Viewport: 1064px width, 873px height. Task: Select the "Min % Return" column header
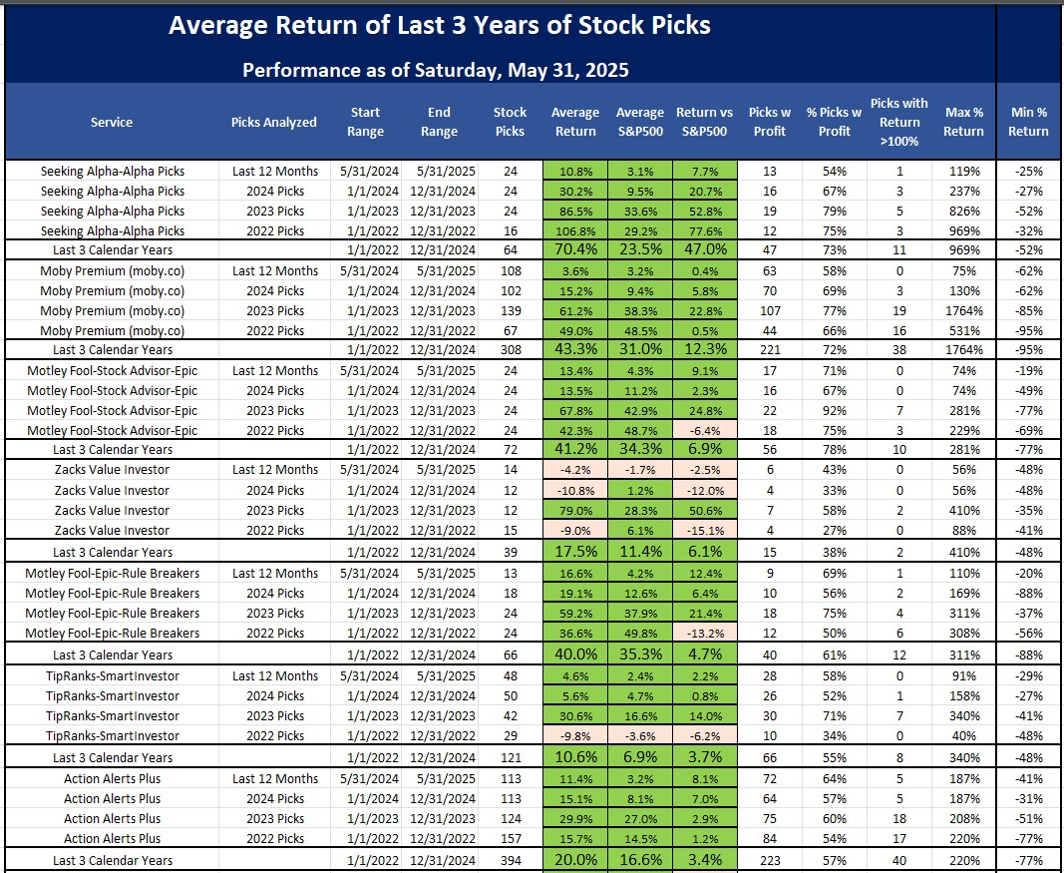tap(1028, 122)
